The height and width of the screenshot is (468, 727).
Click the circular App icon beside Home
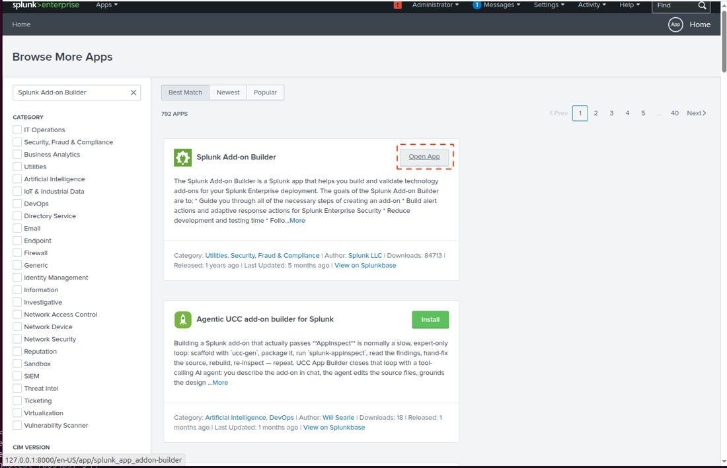pyautogui.click(x=675, y=24)
